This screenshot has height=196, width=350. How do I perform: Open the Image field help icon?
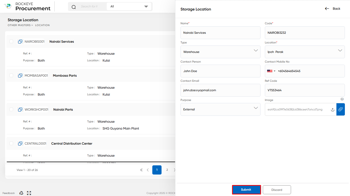tap(342, 99)
